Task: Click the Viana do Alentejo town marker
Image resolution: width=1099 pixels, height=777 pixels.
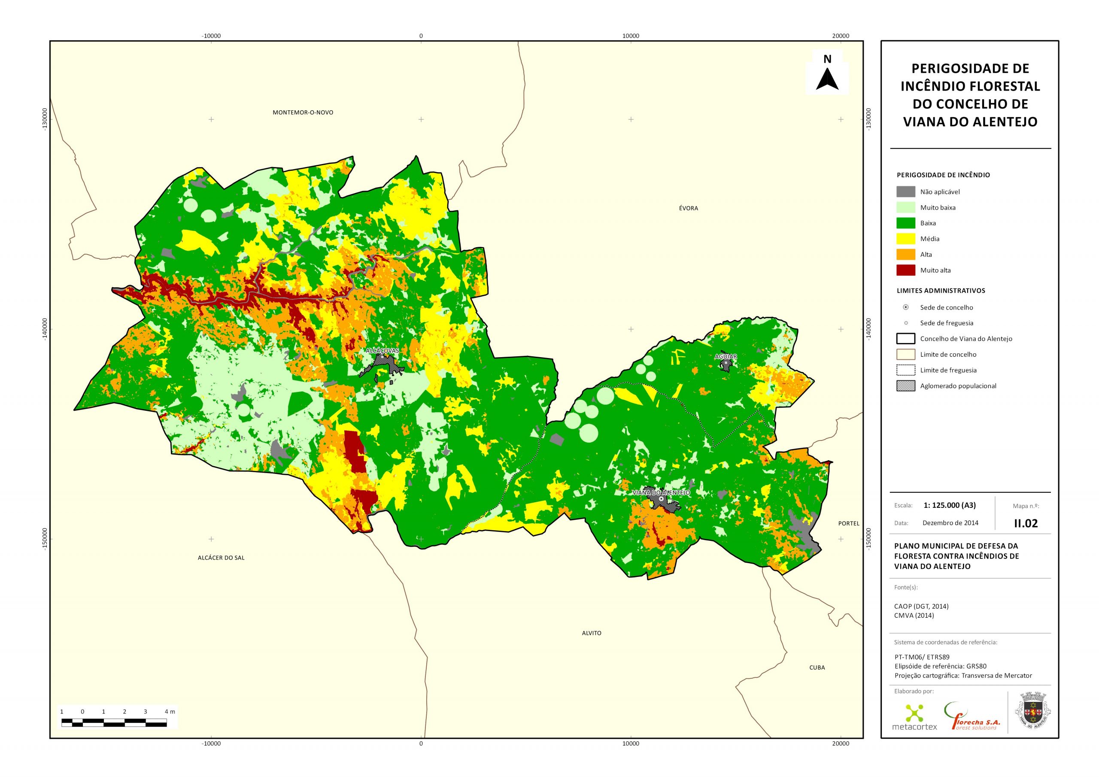Action: (662, 499)
